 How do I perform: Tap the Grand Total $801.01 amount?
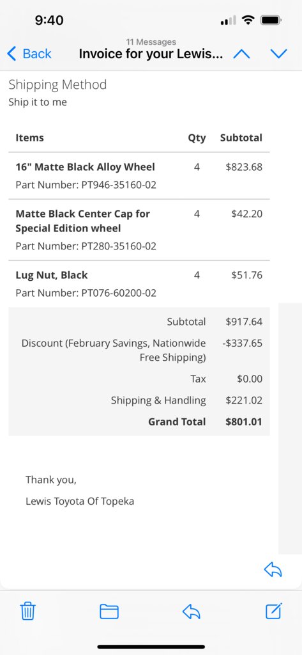click(244, 422)
